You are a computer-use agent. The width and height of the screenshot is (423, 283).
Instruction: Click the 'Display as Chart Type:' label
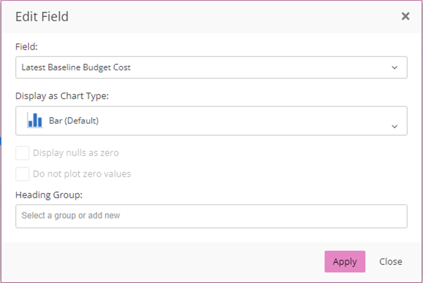click(x=62, y=96)
